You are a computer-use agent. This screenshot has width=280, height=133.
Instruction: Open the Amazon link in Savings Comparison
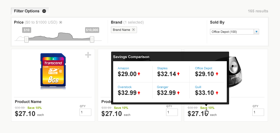tap(123, 68)
